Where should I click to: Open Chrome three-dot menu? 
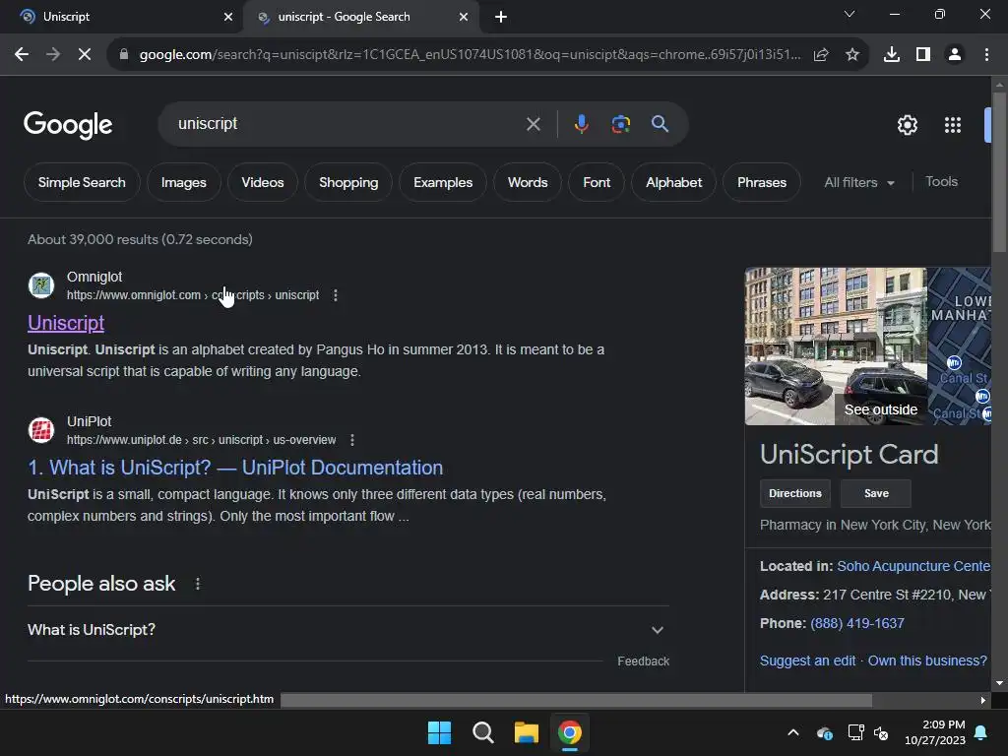click(986, 55)
